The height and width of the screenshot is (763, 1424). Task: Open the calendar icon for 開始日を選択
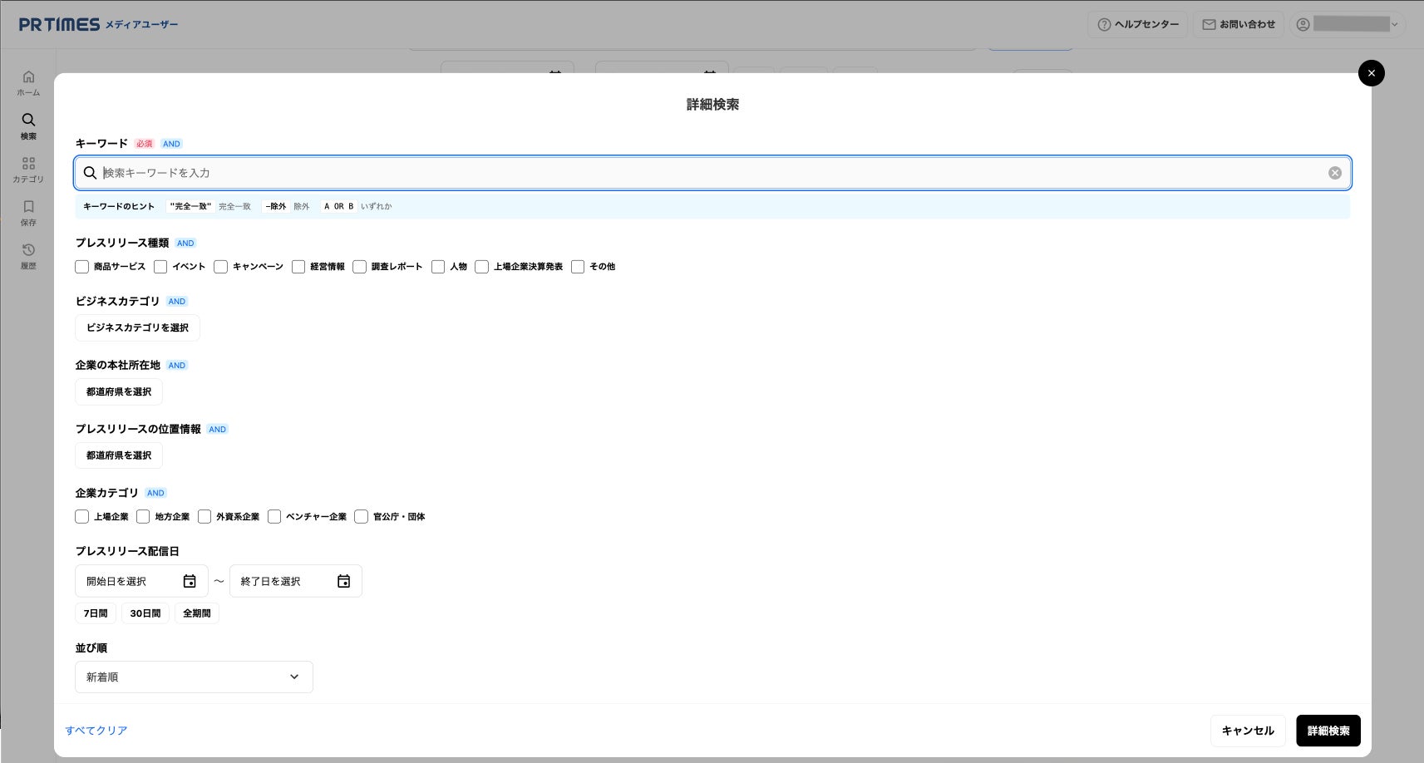190,581
